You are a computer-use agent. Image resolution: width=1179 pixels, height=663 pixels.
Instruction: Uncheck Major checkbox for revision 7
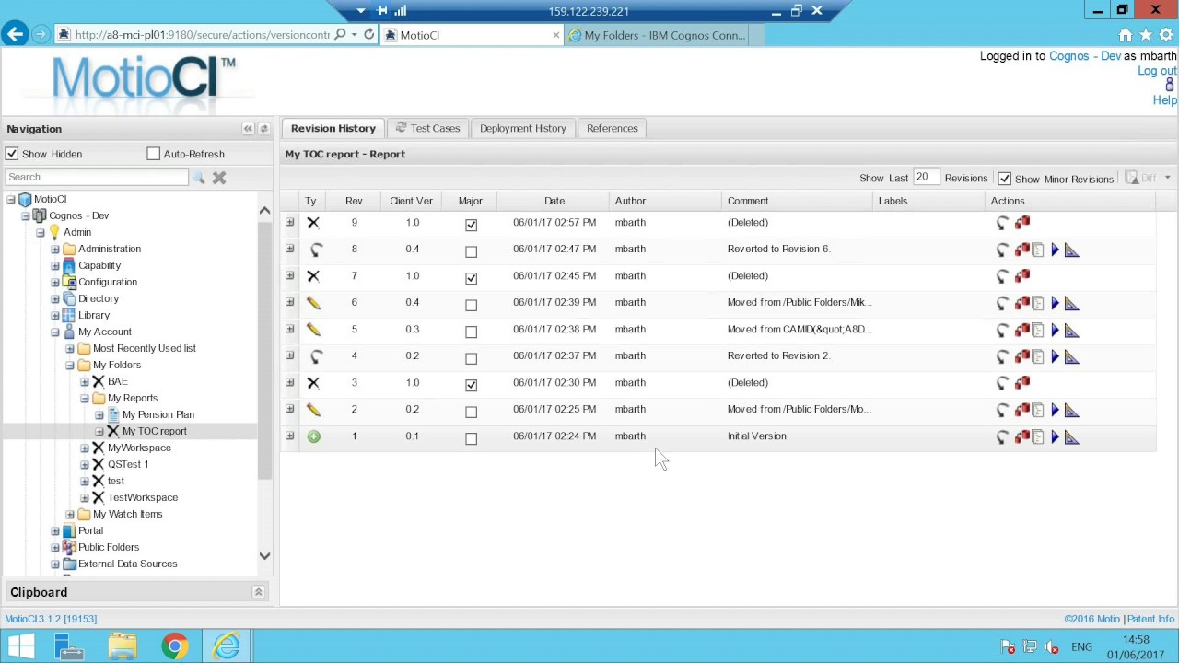pyautogui.click(x=472, y=277)
